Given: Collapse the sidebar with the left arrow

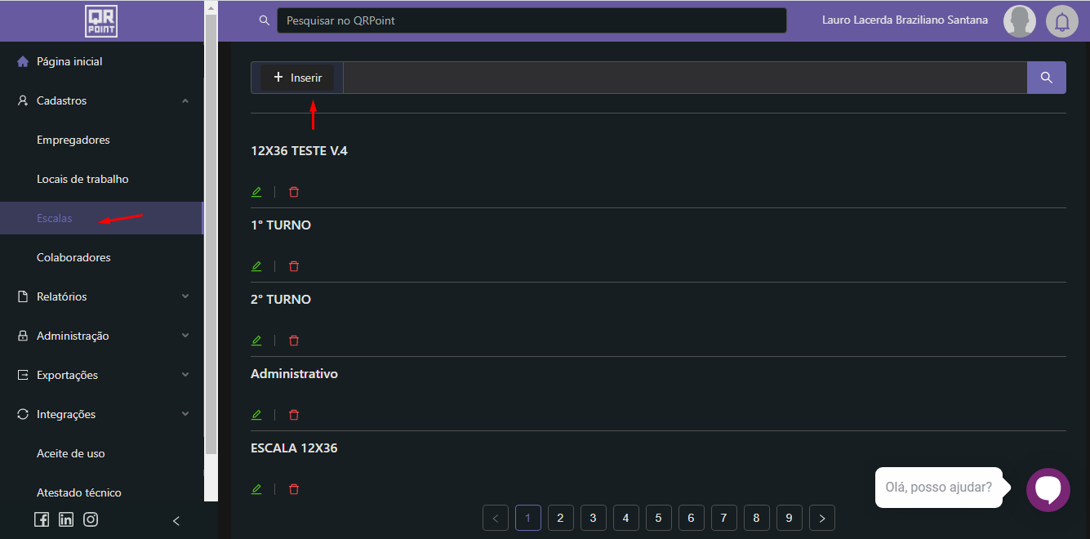Looking at the screenshot, I should point(176,520).
